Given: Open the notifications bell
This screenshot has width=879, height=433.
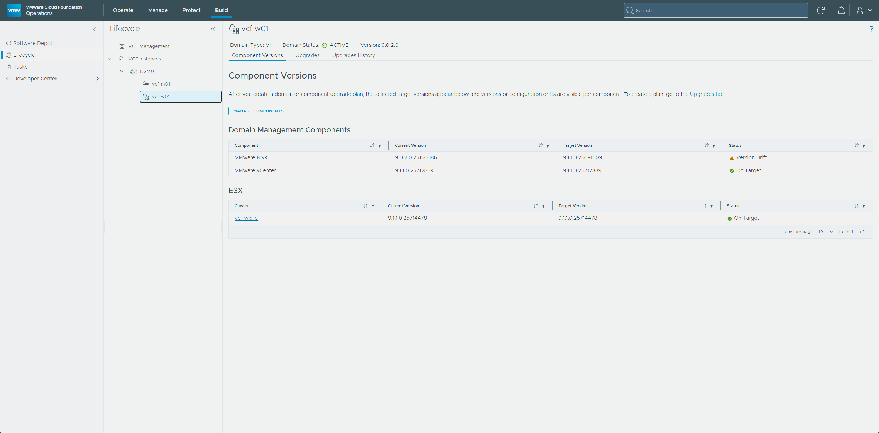Looking at the screenshot, I should tap(841, 10).
